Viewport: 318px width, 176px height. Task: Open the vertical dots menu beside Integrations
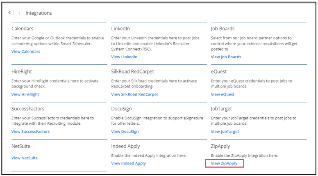pyautogui.click(x=19, y=13)
